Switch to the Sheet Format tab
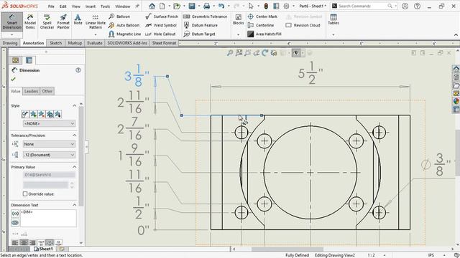The width and height of the screenshot is (460, 258). click(164, 43)
